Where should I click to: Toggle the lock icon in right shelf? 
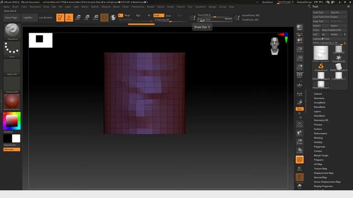(299, 102)
